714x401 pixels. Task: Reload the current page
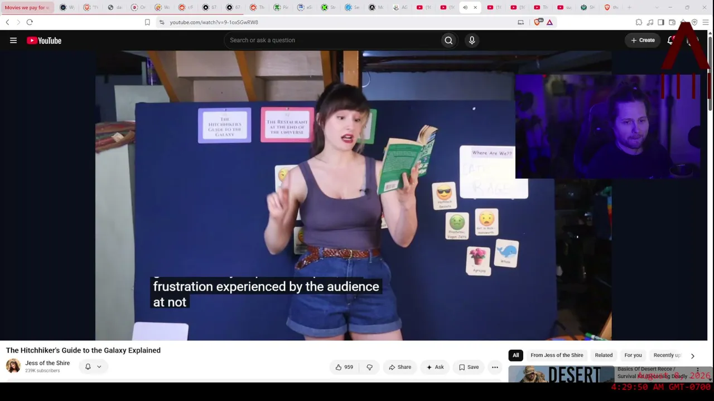click(30, 22)
